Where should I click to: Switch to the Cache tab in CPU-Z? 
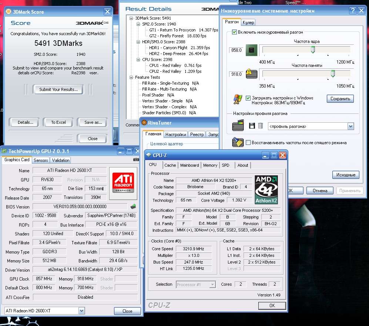pos(170,165)
